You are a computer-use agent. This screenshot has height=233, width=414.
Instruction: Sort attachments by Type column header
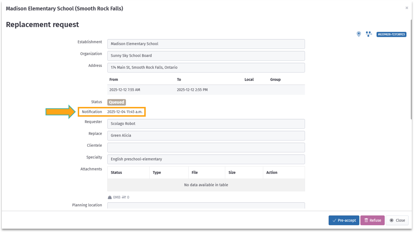(x=169, y=173)
